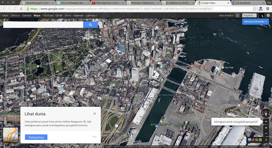Expand the imagery carousel double-chevron
Screen dimensions: 272x148
tap(266, 140)
